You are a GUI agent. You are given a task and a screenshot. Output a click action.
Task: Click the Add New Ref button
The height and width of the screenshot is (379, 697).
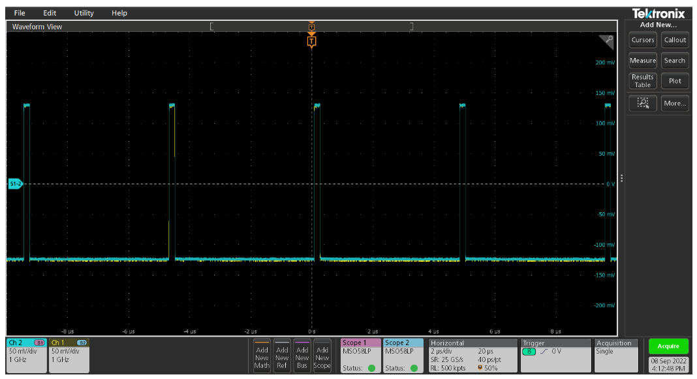pyautogui.click(x=282, y=356)
